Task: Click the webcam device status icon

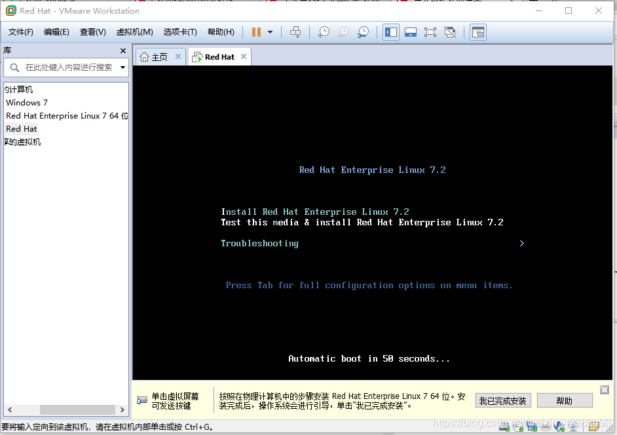Action: point(573,426)
